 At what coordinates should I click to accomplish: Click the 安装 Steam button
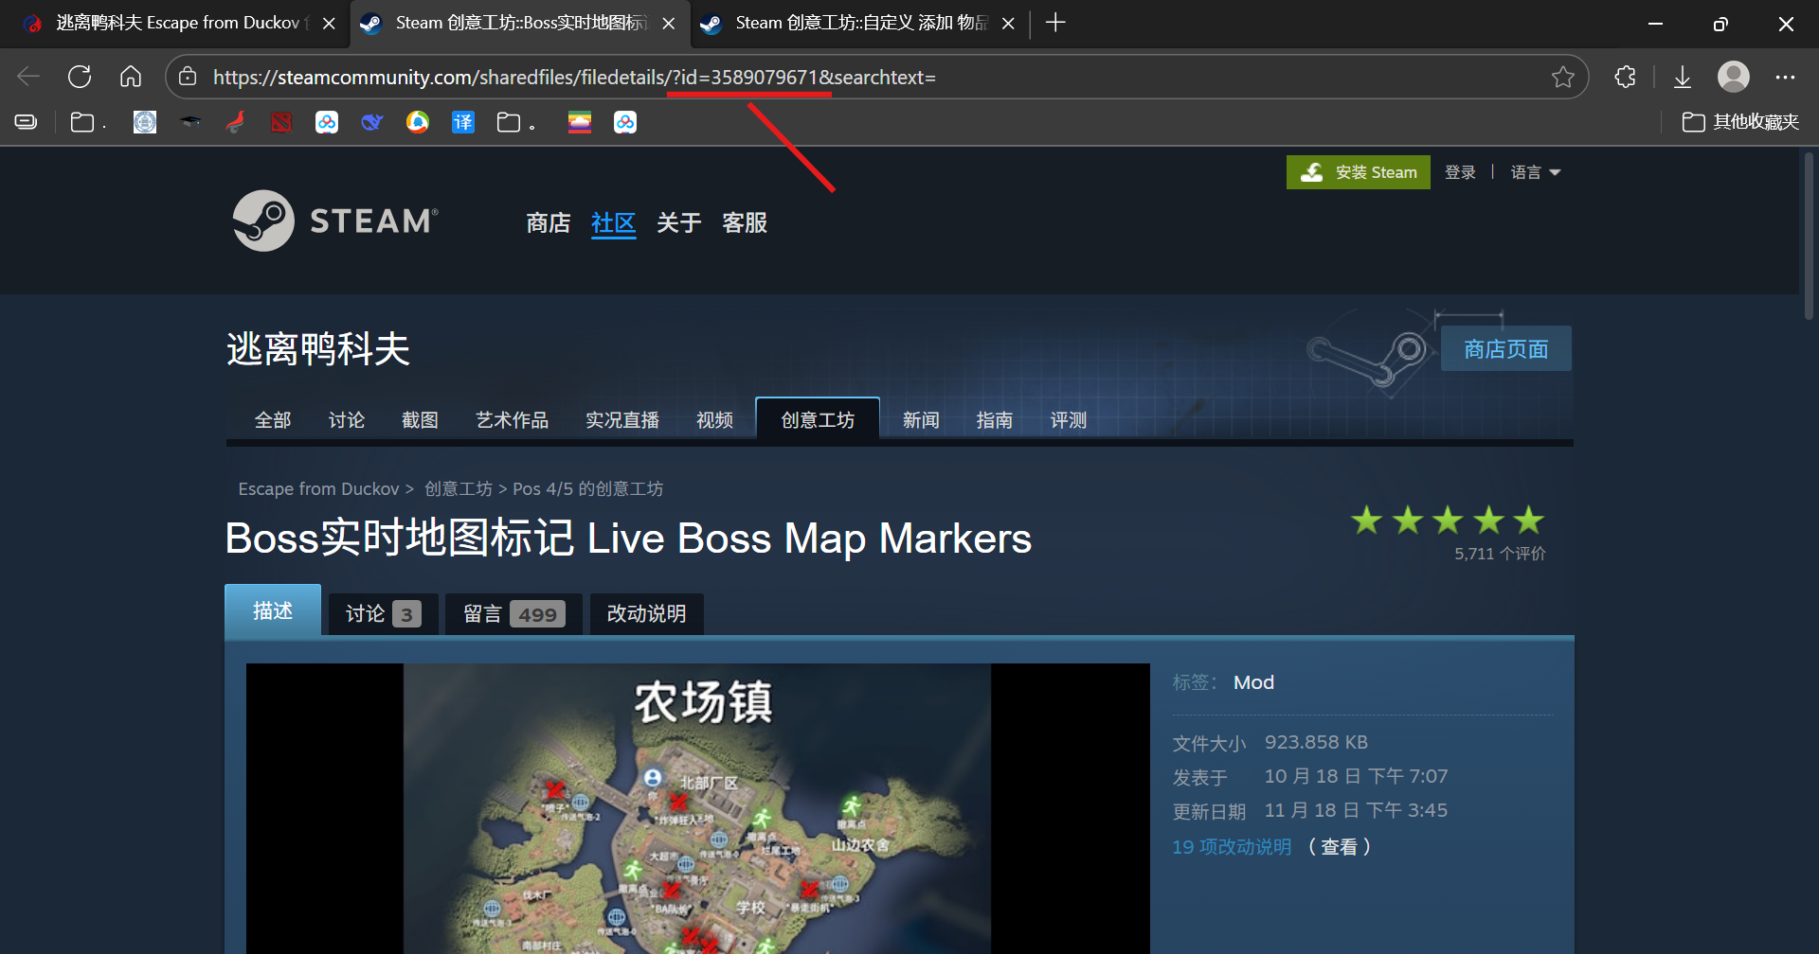click(x=1358, y=172)
